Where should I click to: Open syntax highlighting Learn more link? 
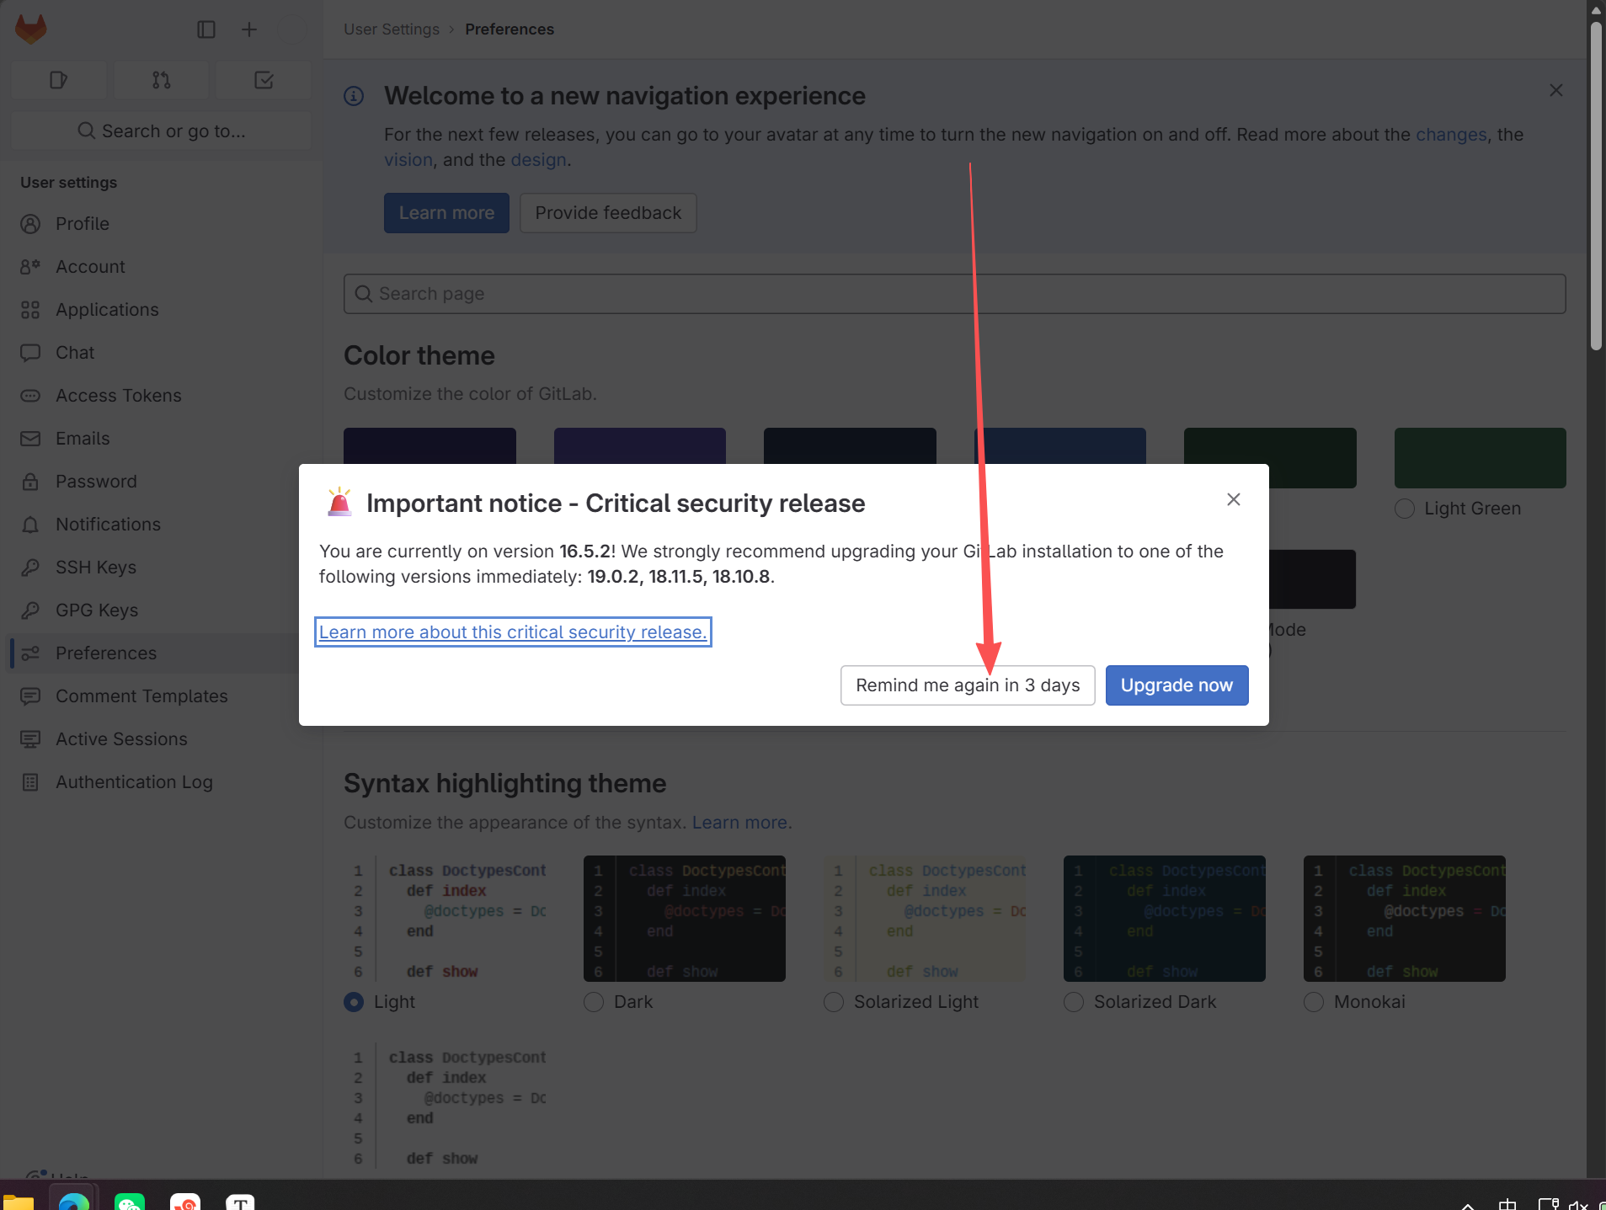point(739,823)
